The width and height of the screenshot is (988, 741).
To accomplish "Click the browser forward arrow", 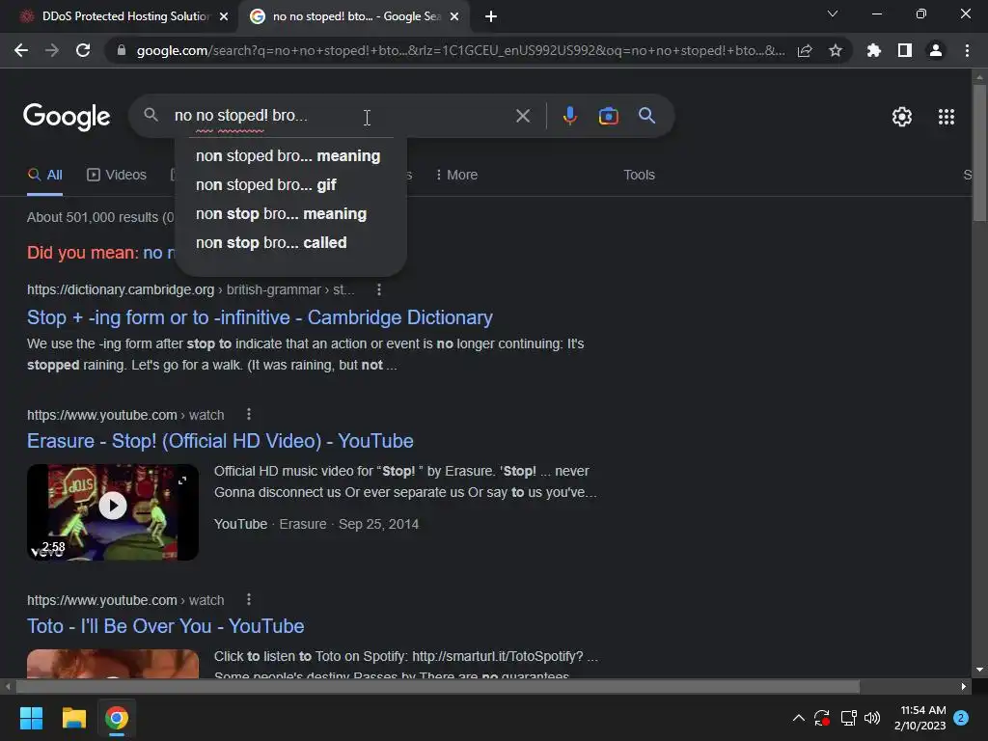I will [52, 50].
